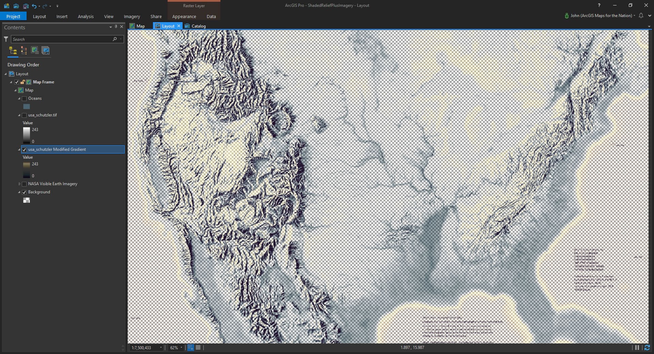This screenshot has width=654, height=354.
Task: Undo the last action
Action: click(34, 6)
